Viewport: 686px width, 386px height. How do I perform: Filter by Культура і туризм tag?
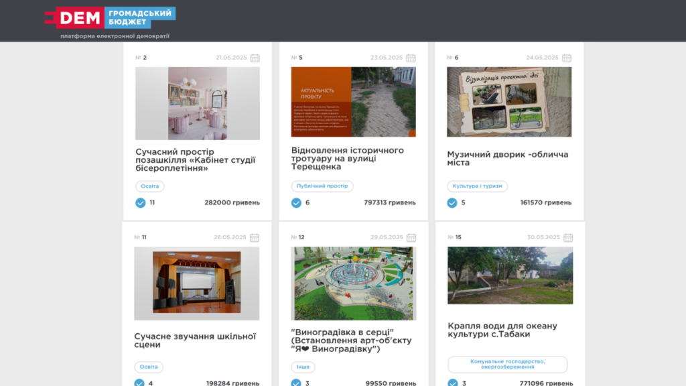click(477, 186)
